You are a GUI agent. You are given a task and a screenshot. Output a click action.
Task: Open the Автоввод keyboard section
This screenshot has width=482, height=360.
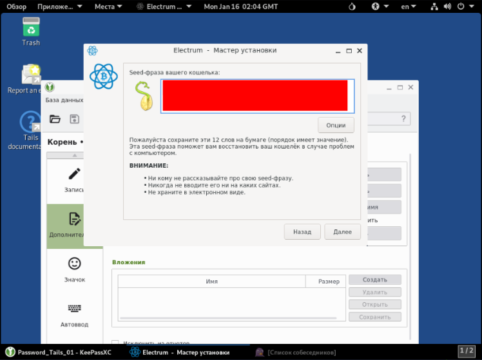[74, 314]
